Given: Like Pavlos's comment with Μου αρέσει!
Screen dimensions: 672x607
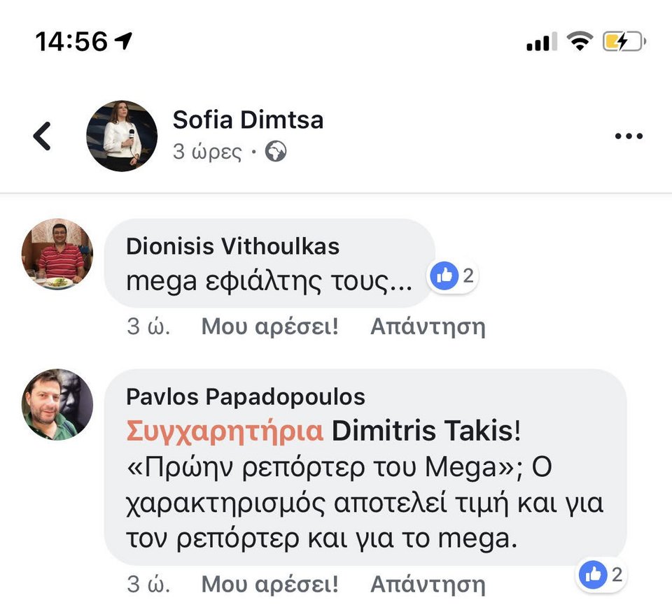Looking at the screenshot, I should 270,584.
